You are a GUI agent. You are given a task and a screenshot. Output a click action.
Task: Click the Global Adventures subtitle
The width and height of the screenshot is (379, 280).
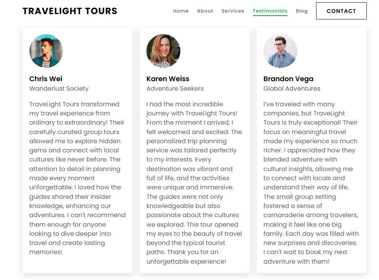(x=292, y=89)
